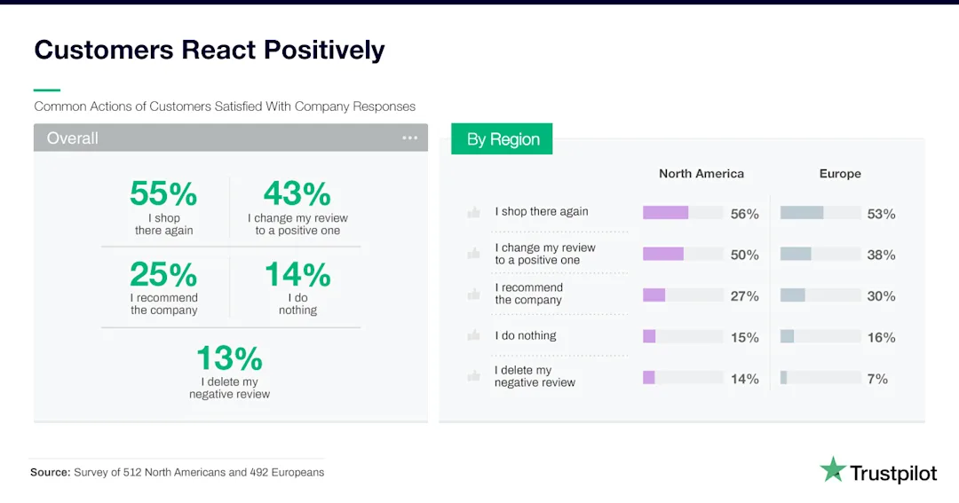Select the 'By Region' green tab

(502, 138)
